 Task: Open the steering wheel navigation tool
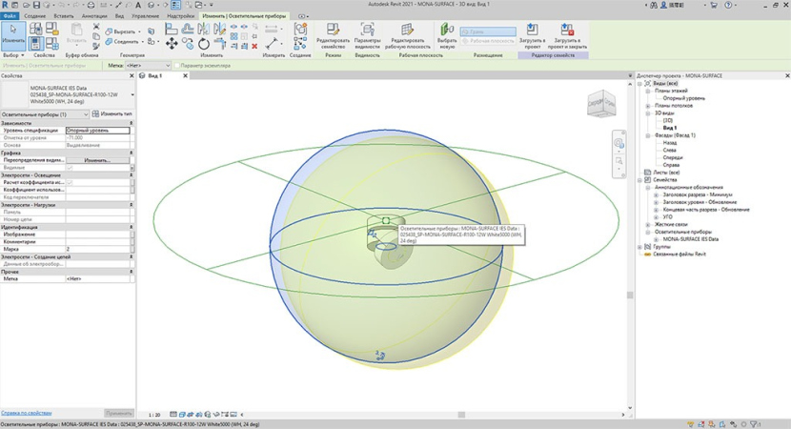(619, 144)
